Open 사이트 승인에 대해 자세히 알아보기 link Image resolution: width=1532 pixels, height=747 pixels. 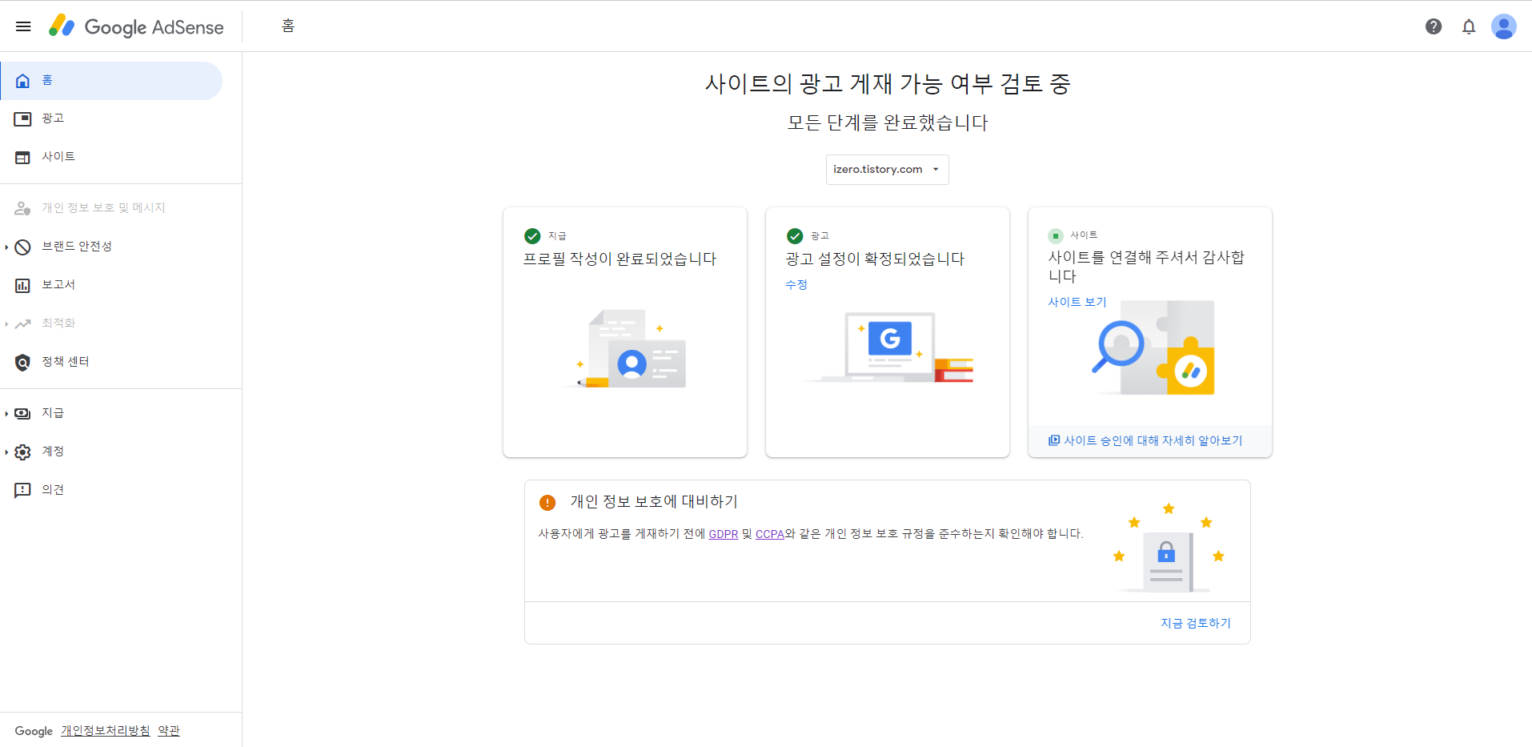pyautogui.click(x=1153, y=440)
